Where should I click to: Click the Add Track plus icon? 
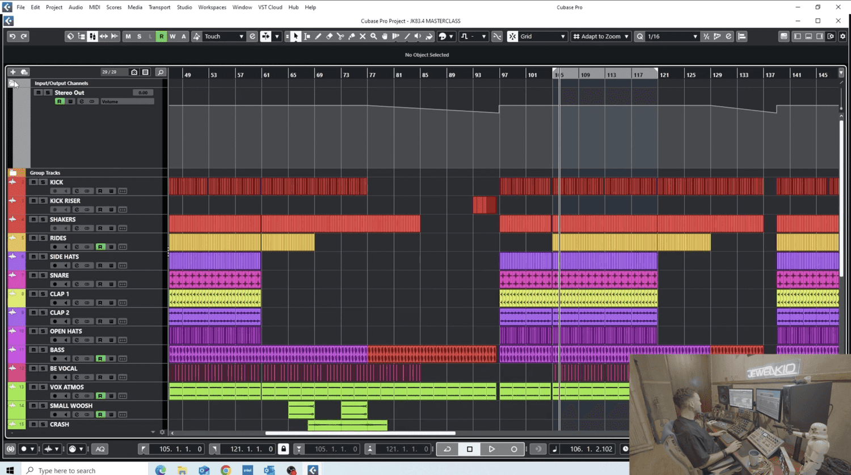pyautogui.click(x=12, y=72)
